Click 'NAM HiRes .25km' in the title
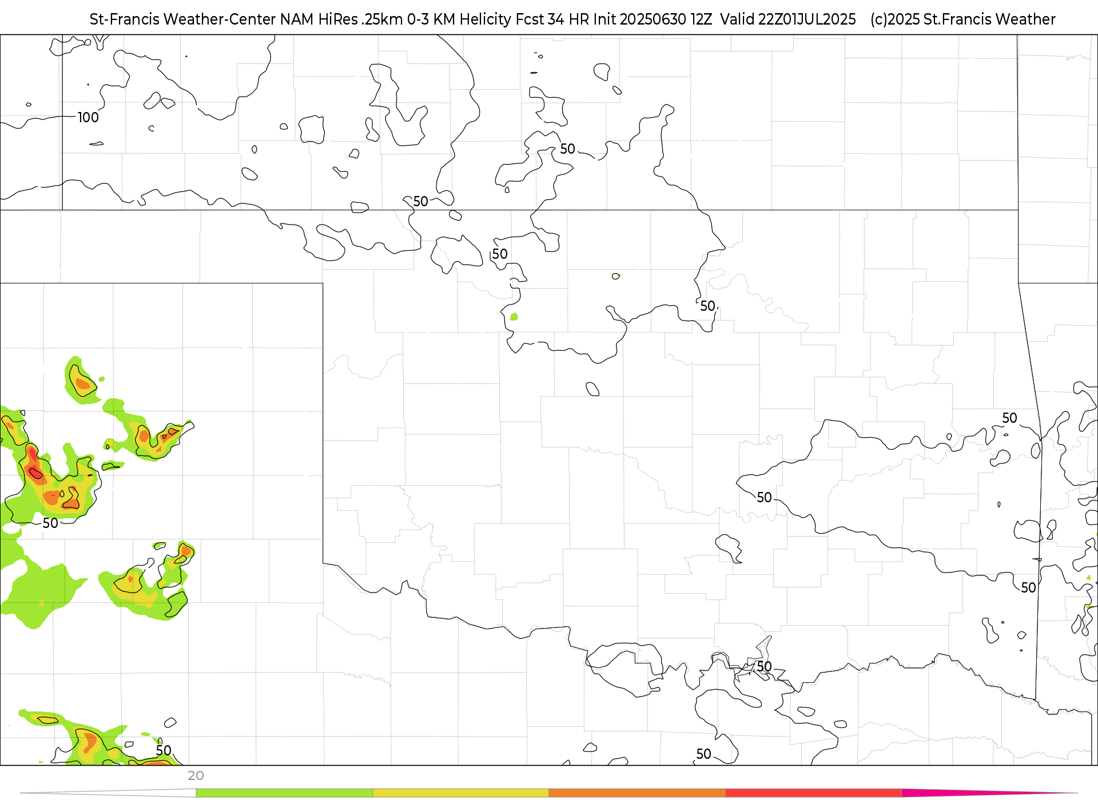 (x=342, y=19)
